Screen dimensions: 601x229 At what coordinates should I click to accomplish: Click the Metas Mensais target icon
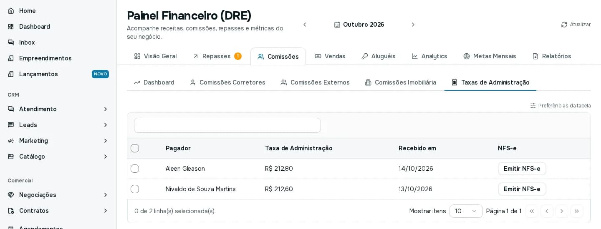(x=467, y=56)
